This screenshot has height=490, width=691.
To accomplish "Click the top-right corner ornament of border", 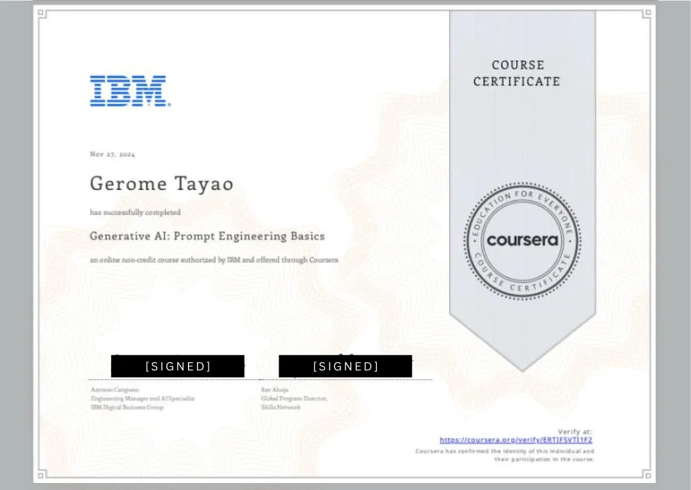I will pyautogui.click(x=647, y=13).
